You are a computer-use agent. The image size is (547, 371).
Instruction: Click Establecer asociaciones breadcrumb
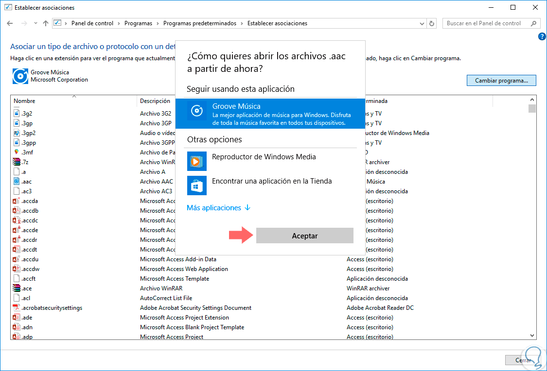[x=277, y=23]
